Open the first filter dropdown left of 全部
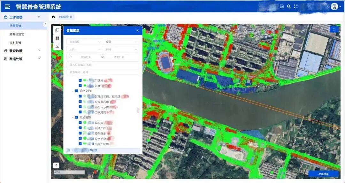345x183 pixels. click(x=85, y=42)
